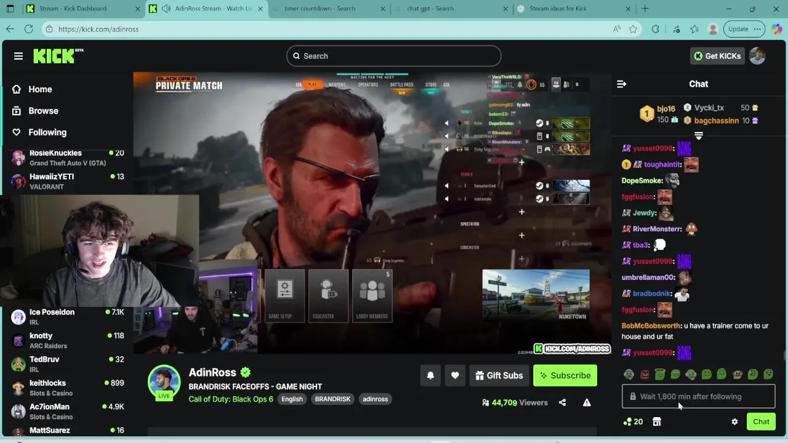Open chat settings gear icon

click(734, 421)
